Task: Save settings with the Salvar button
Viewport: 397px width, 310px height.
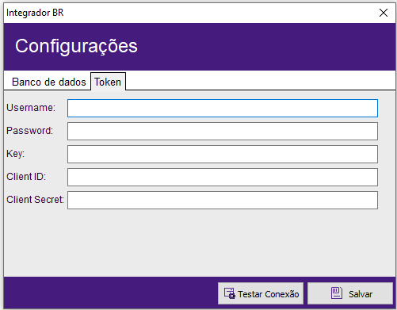Action: click(350, 293)
